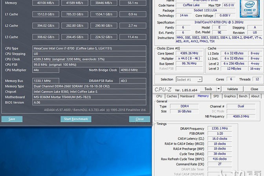264x176 pixels.
Task: Start Benchmark in AIDA64 window
Action: tap(76, 119)
